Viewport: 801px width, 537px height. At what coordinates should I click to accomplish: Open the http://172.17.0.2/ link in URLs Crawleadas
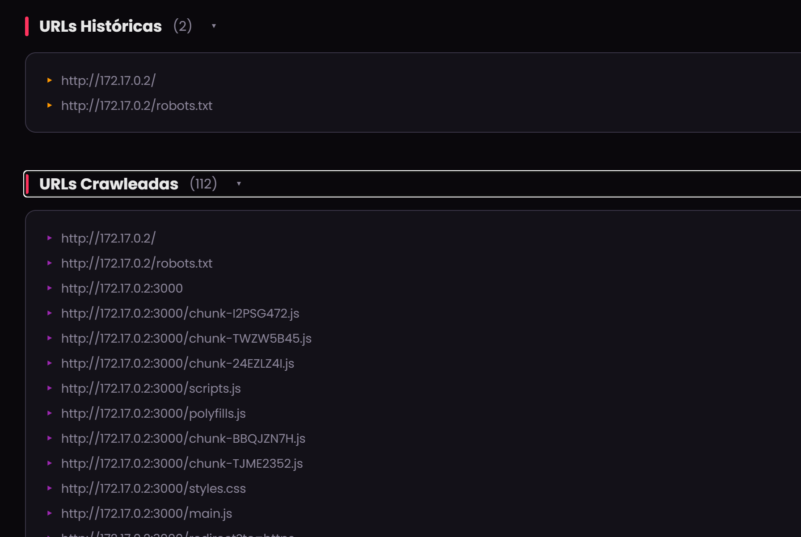click(109, 238)
